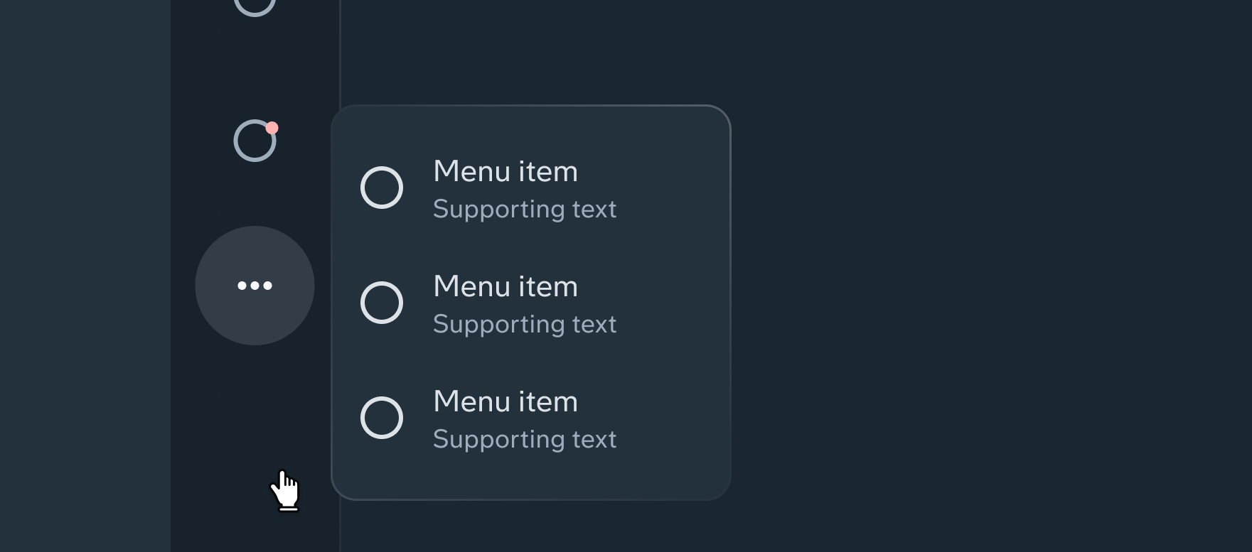
Task: Click the circle icon beside the top menu item
Action: (x=382, y=187)
